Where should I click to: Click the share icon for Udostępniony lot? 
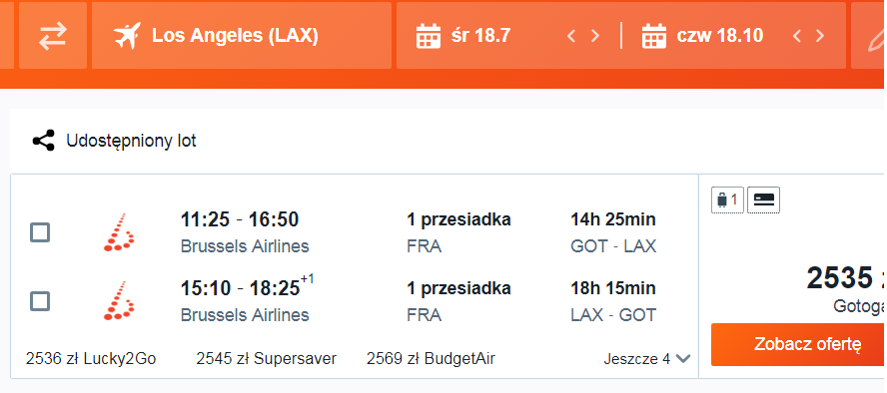coord(44,141)
